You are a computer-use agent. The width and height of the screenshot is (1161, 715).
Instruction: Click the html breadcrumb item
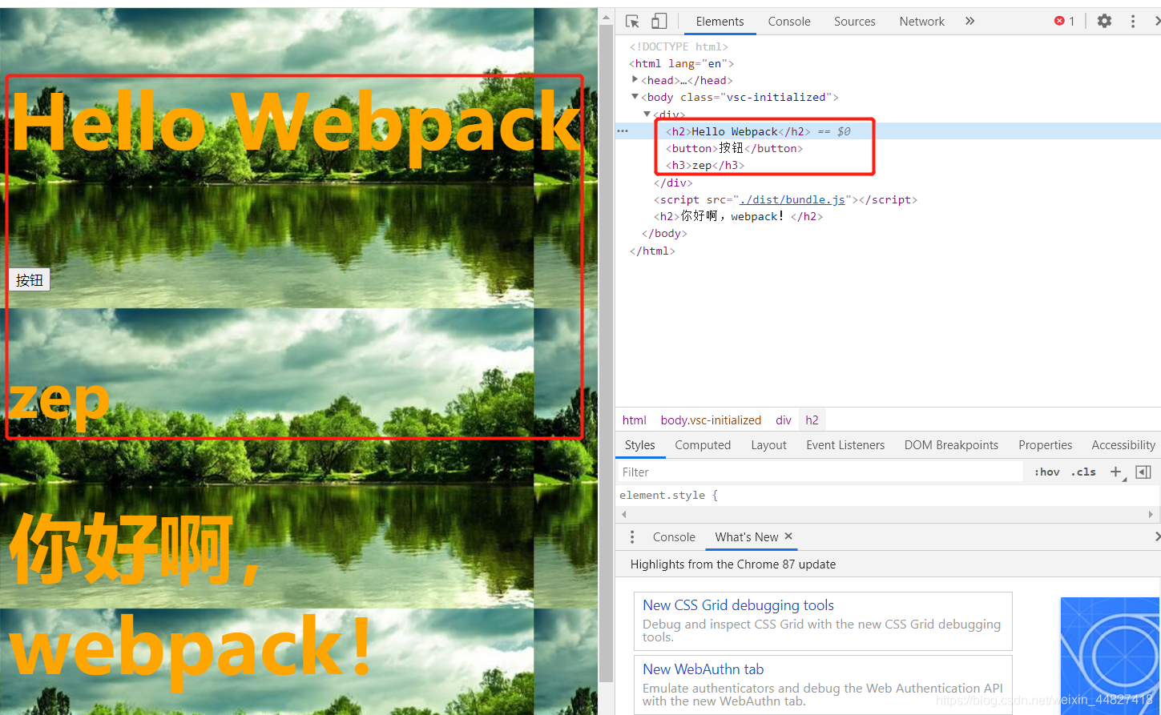[634, 420]
